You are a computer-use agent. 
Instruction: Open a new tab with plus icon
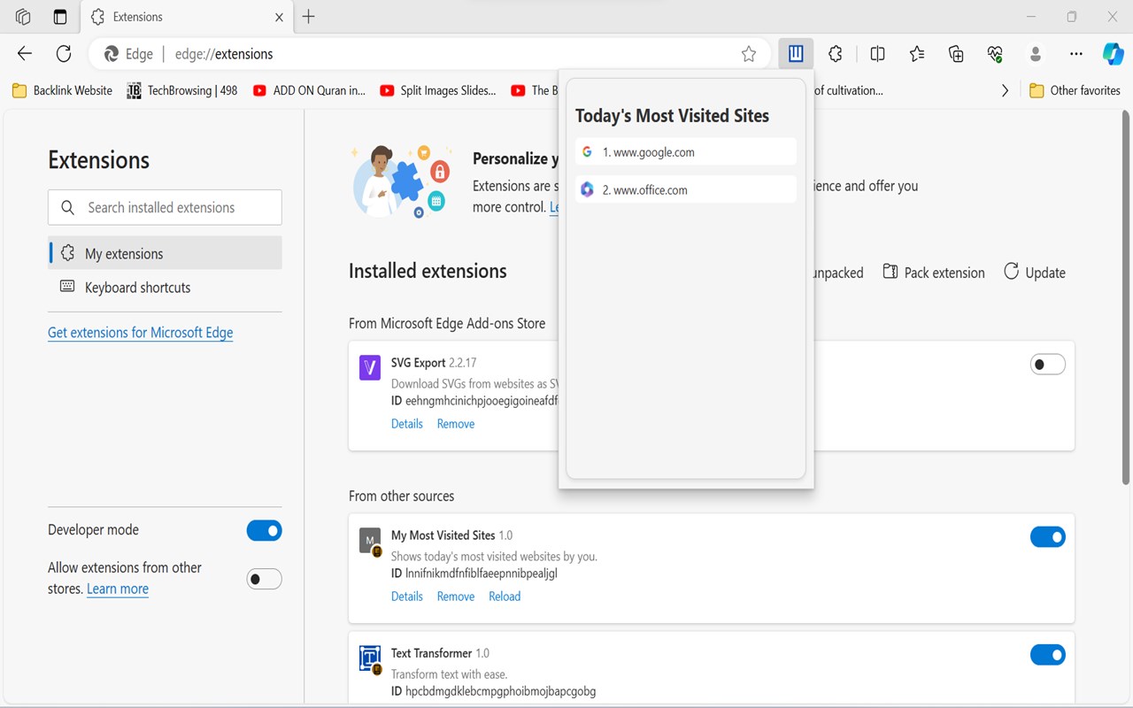coord(308,17)
